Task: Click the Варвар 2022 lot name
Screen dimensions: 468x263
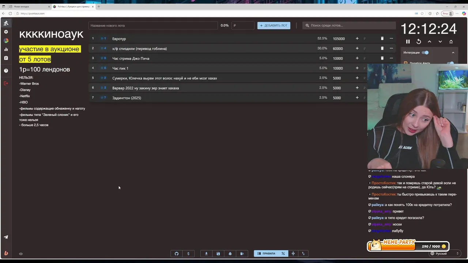Action: click(x=146, y=88)
